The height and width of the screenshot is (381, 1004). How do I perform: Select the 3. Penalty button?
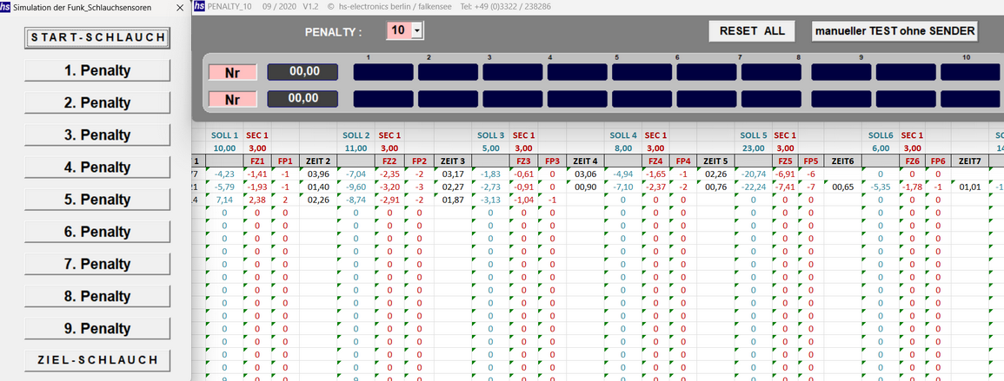96,135
